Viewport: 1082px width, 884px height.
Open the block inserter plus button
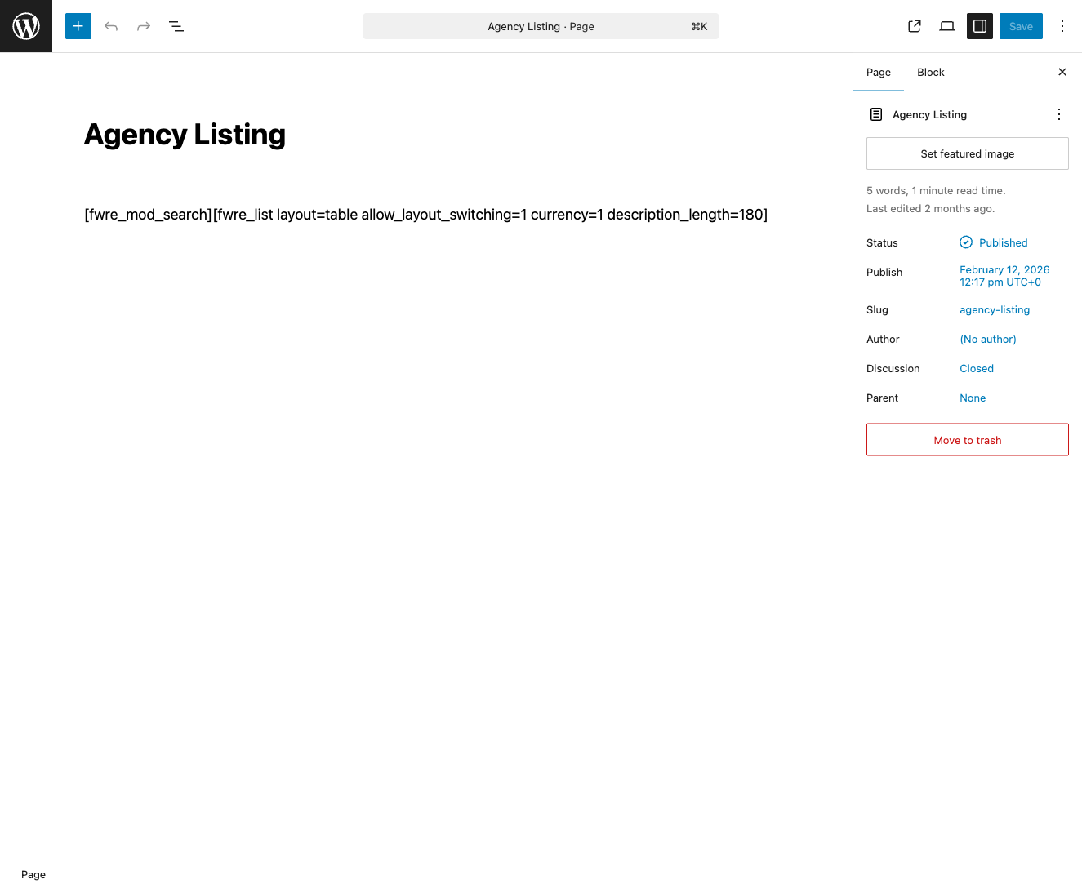coord(78,26)
